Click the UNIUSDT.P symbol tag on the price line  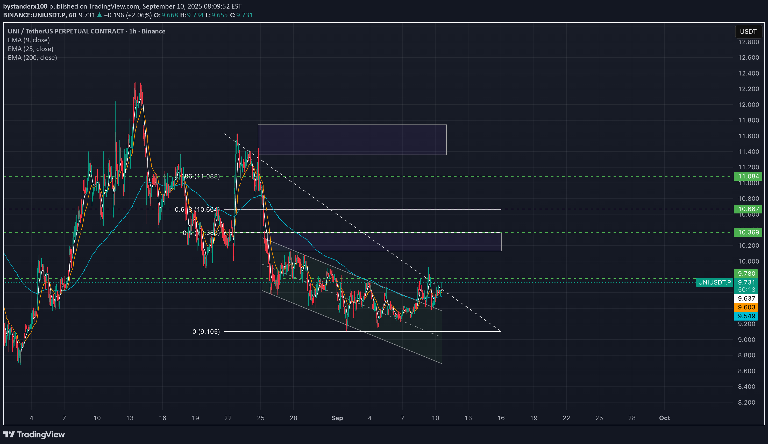pyautogui.click(x=714, y=282)
